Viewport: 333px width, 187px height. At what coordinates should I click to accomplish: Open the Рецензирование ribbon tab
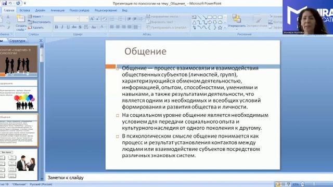point(106,10)
